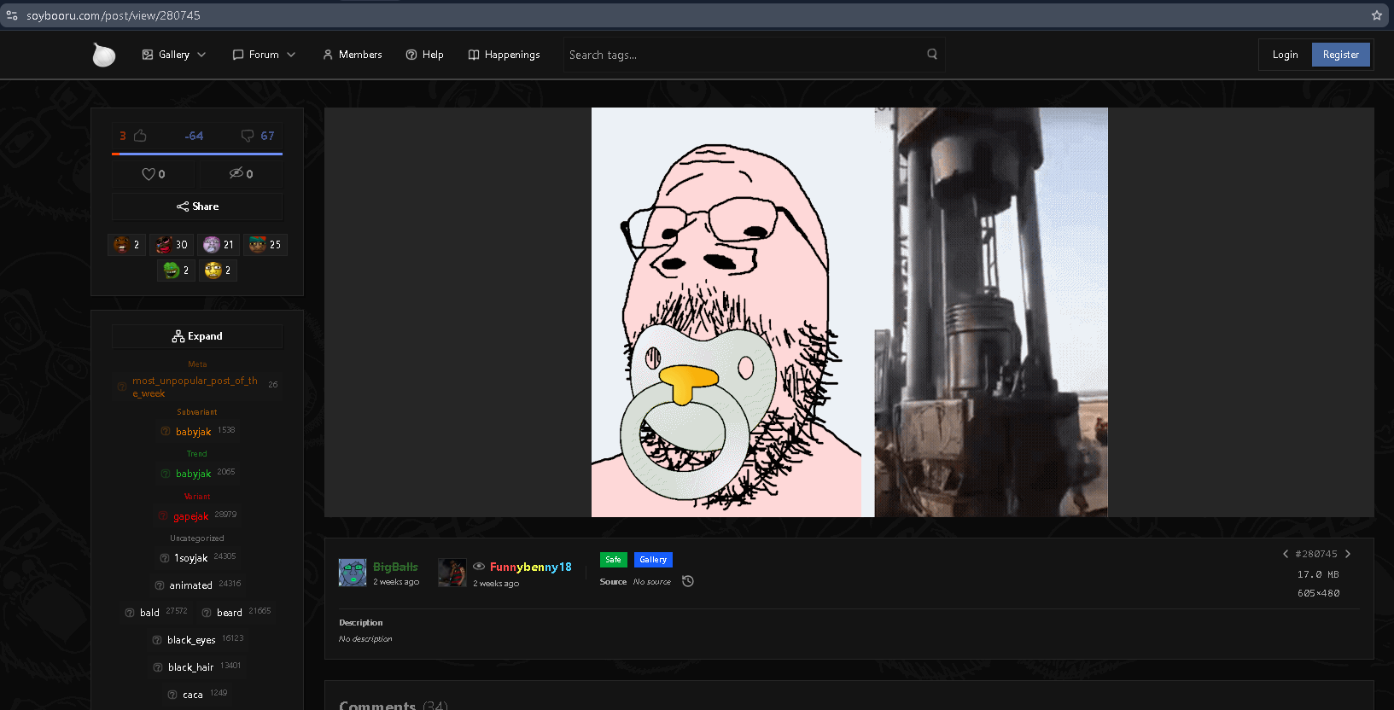Open the Gallery dropdown menu
Image resolution: width=1394 pixels, height=710 pixels.
(174, 55)
